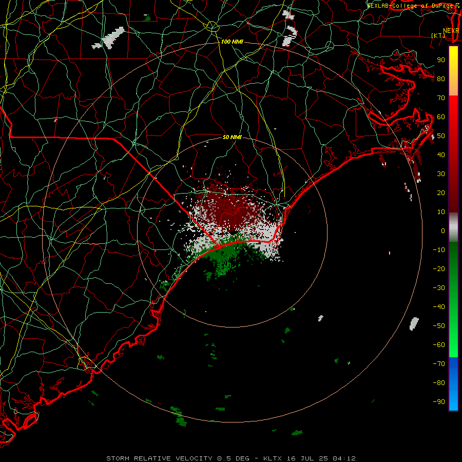
Task: Click the -10 value on velocity scale
Action: click(439, 250)
